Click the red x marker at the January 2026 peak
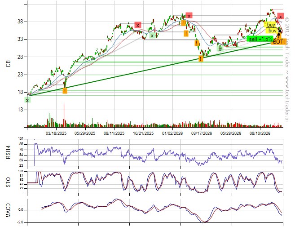 [x=189, y=15]
